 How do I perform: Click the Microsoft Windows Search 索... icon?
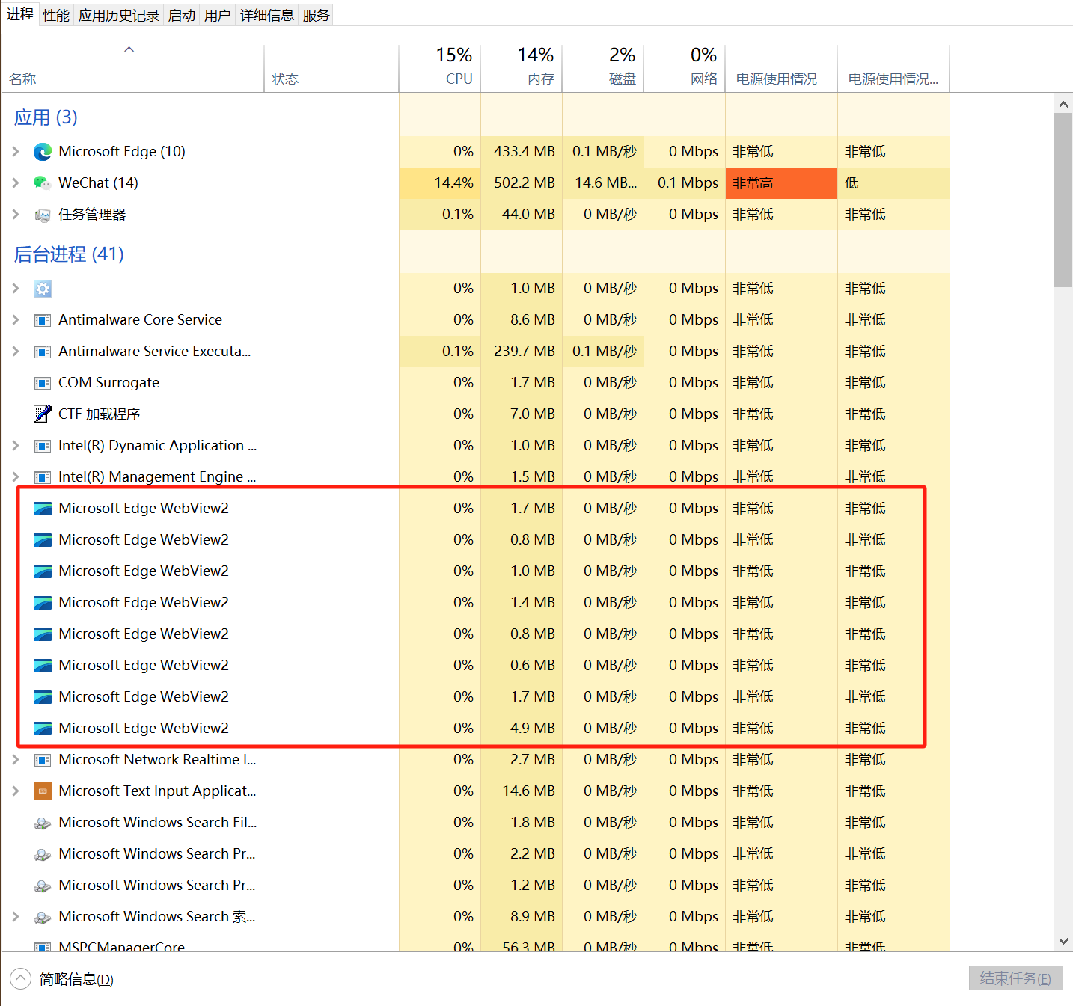point(43,917)
